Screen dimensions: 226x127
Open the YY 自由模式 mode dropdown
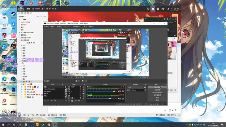(22, 17)
